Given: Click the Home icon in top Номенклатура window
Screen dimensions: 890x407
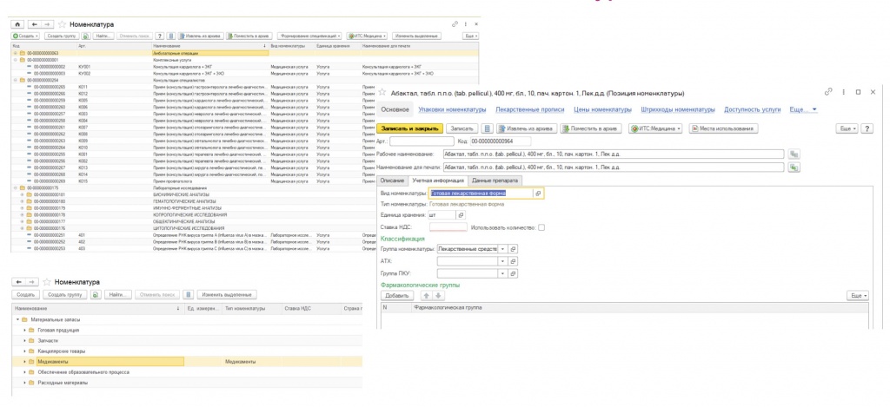Looking at the screenshot, I should click(17, 24).
